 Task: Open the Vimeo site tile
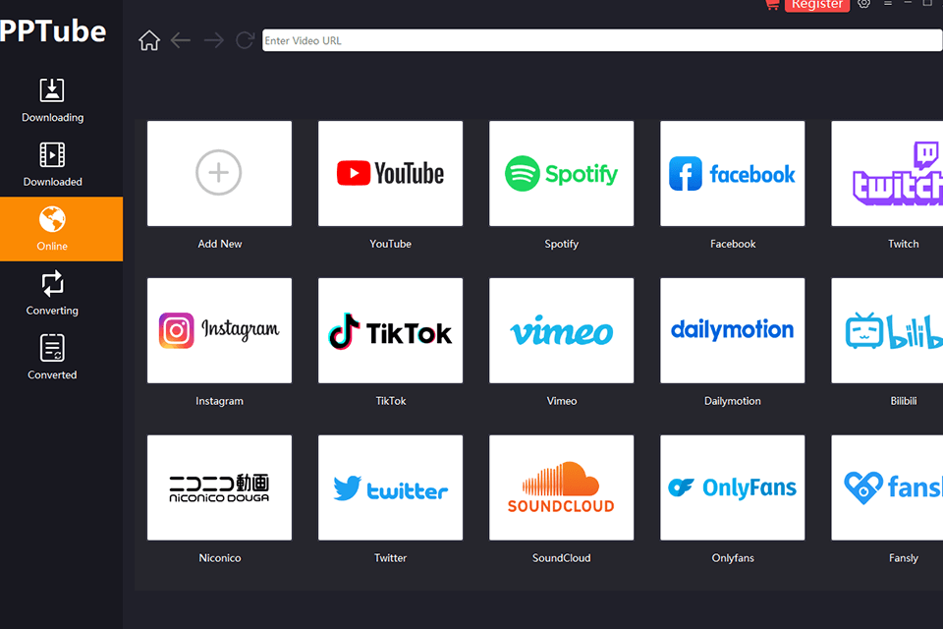tap(561, 330)
